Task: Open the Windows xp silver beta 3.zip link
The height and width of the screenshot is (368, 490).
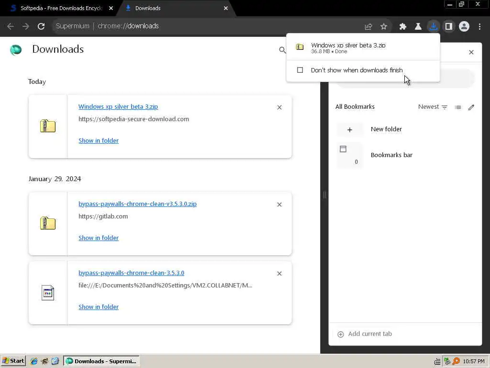Action: pyautogui.click(x=118, y=107)
